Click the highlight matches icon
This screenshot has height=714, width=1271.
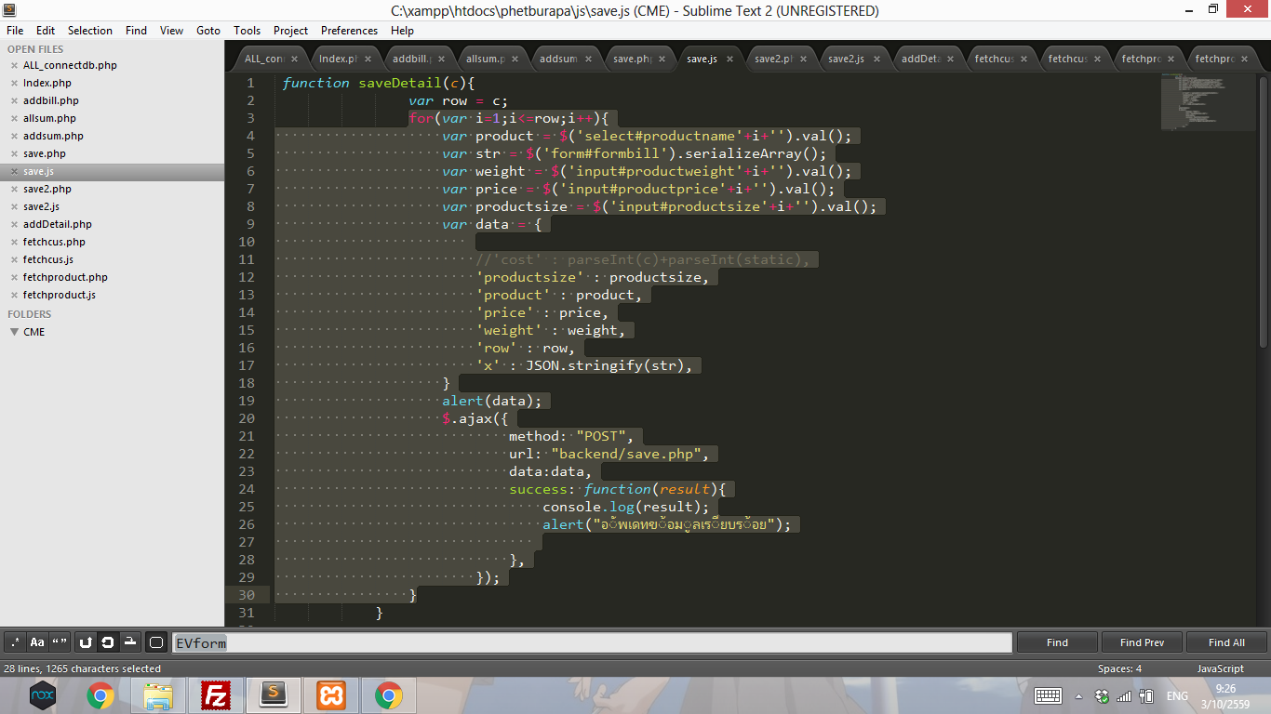[156, 642]
